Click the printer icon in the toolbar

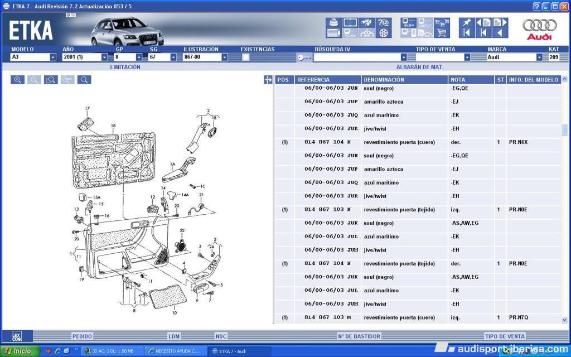(333, 22)
